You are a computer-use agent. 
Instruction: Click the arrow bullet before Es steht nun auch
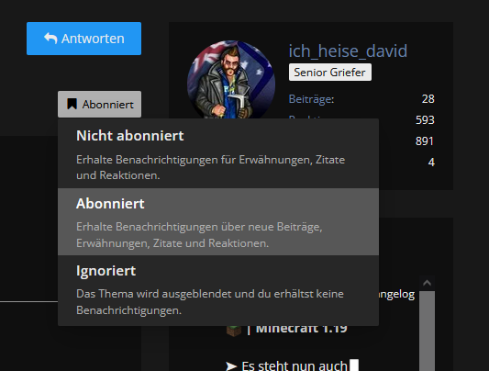click(231, 365)
